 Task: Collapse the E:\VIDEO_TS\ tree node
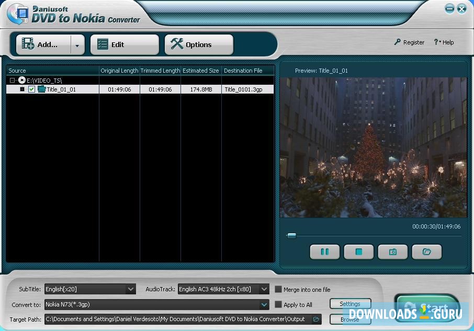[x=12, y=81]
